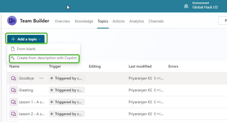The image size is (227, 122).
Task: Click the Goodbye topic chat icon
Action: tap(13, 78)
